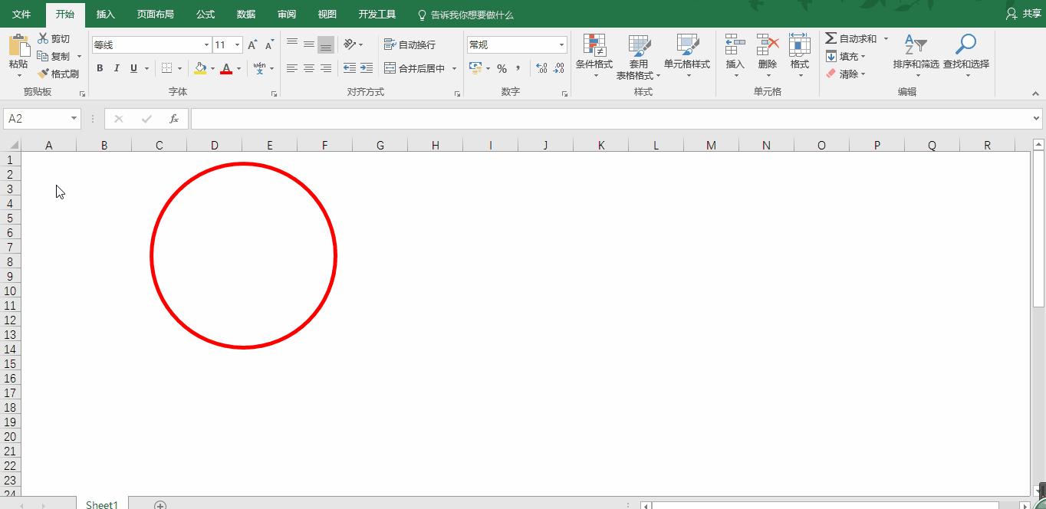Open the font name dropdown
The width and height of the screenshot is (1046, 509).
click(x=206, y=44)
